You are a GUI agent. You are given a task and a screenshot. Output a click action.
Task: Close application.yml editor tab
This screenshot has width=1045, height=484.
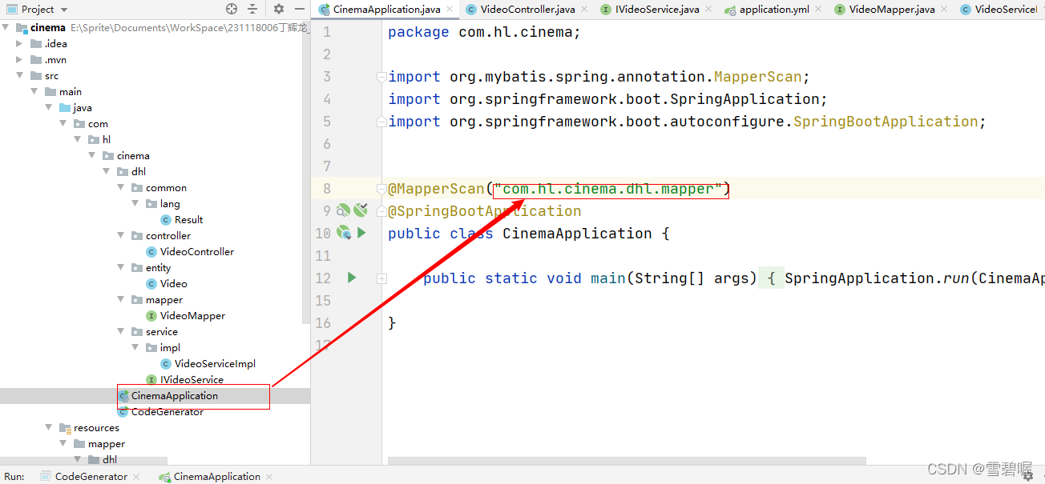tap(817, 10)
